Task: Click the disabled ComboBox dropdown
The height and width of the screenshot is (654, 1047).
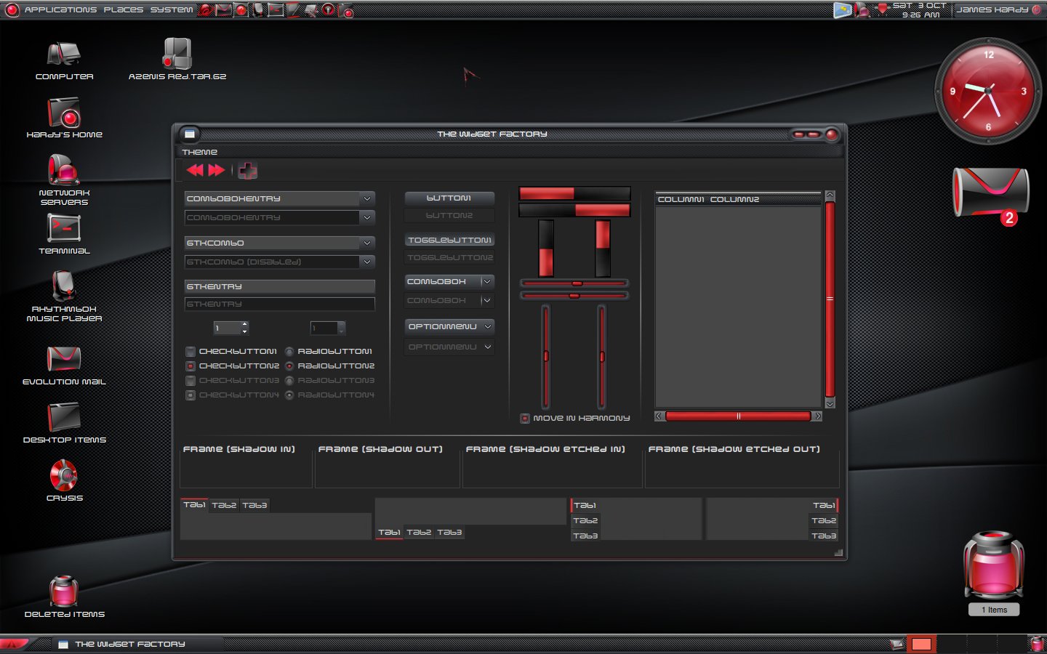Action: 449,300
